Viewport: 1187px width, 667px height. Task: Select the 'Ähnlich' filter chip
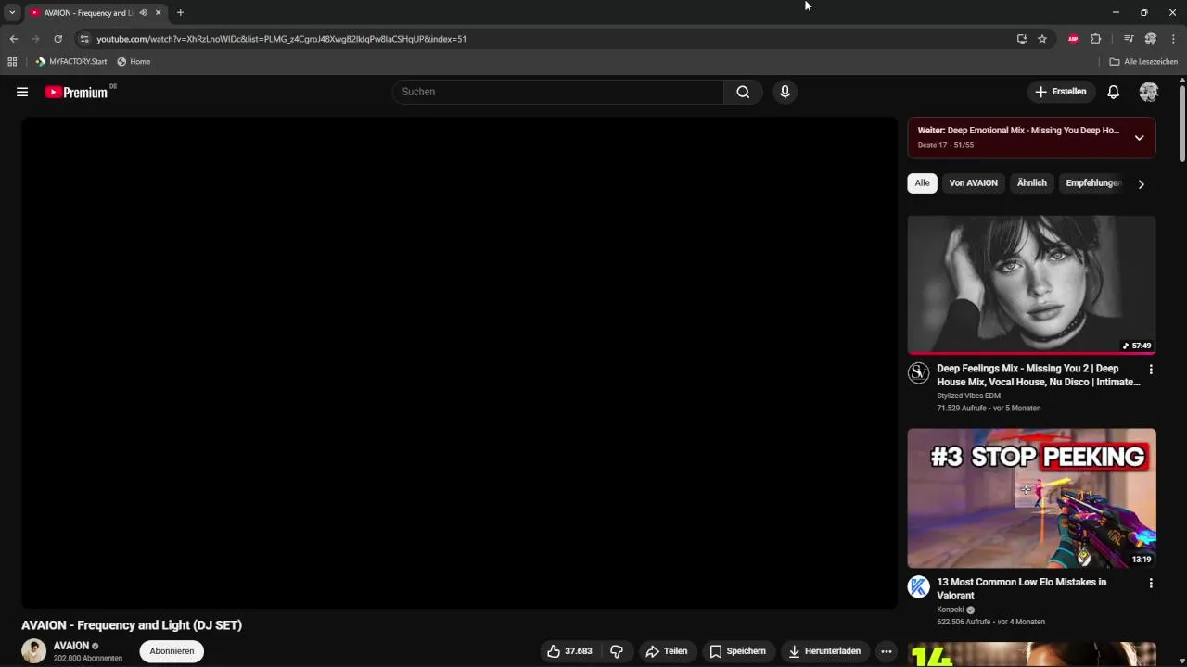click(x=1031, y=183)
